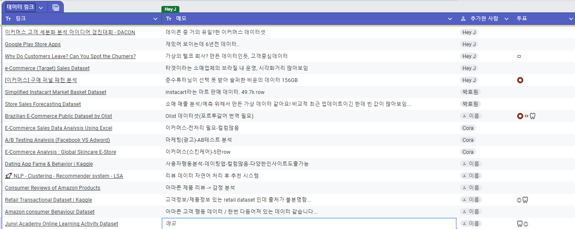Screen dimensions: 575x229
Task: Click the red circle vote in the Olist row
Action: (x=520, y=116)
